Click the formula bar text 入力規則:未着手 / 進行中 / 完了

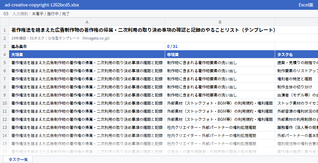pos(41,14)
